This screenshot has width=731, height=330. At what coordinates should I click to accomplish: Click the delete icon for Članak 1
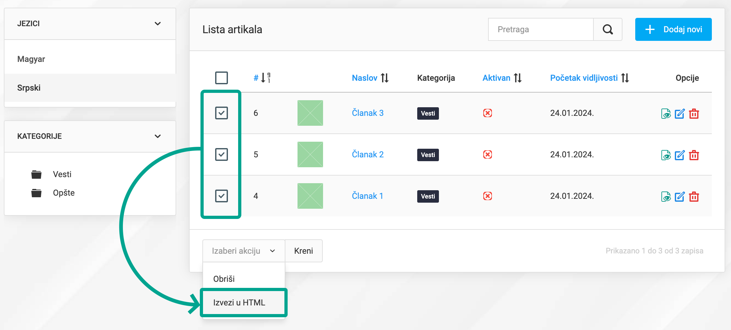click(694, 197)
